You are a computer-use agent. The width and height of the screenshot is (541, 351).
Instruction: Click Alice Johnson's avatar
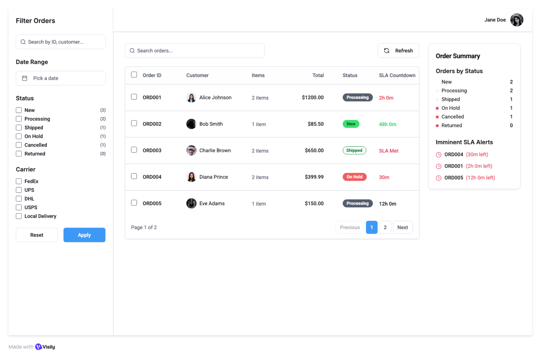click(x=191, y=98)
